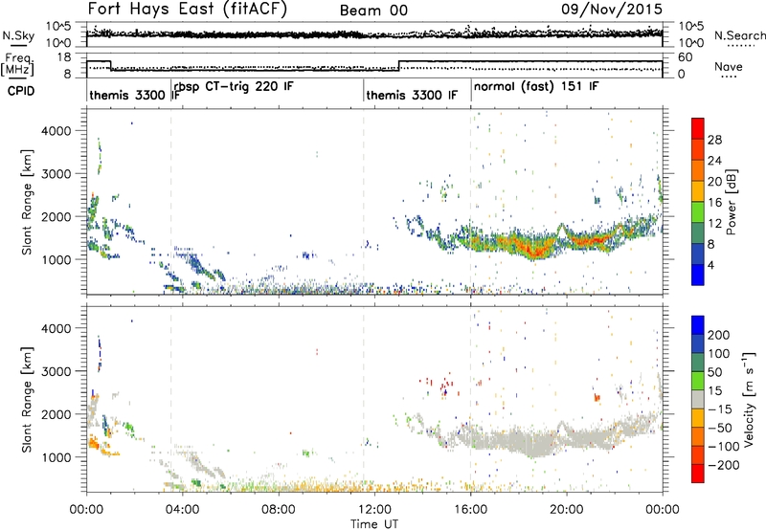Screen dimensions: 766x530
Task: Click the 'Slant Range [km]' label of the power panel
Action: (27, 202)
